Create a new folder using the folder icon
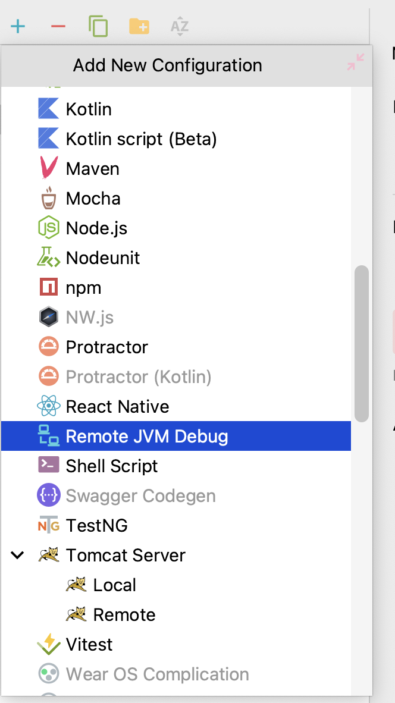The height and width of the screenshot is (703, 395). tap(139, 26)
